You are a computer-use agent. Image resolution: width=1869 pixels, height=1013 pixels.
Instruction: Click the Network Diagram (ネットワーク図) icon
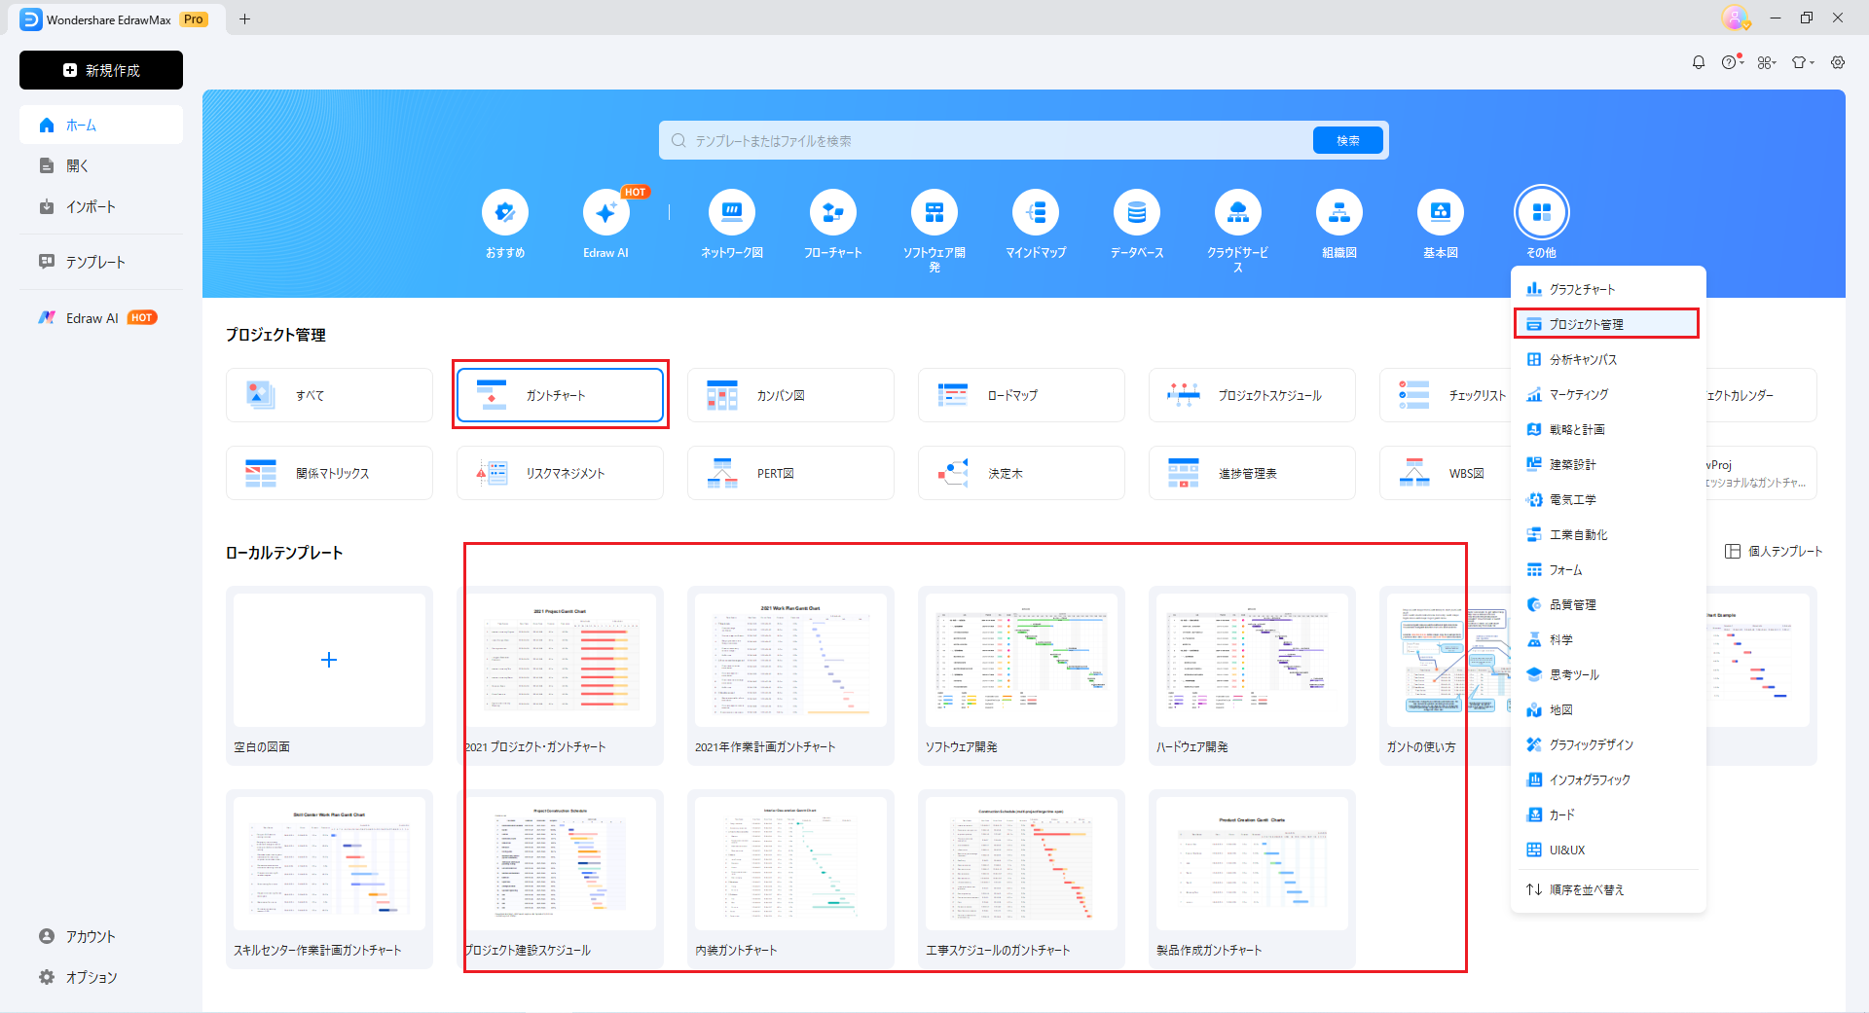tap(731, 213)
